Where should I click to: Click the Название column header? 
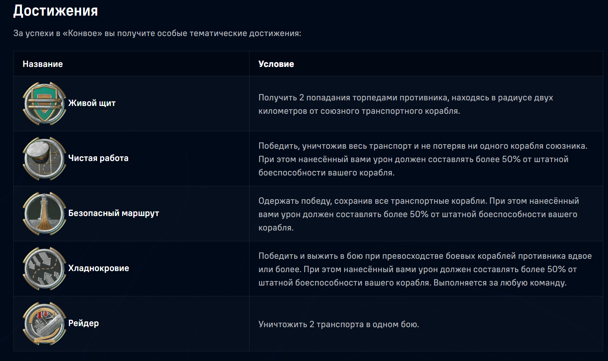[x=43, y=64]
